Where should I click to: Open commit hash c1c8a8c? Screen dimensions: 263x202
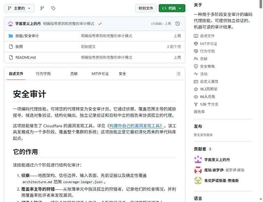pyautogui.click(x=157, y=24)
